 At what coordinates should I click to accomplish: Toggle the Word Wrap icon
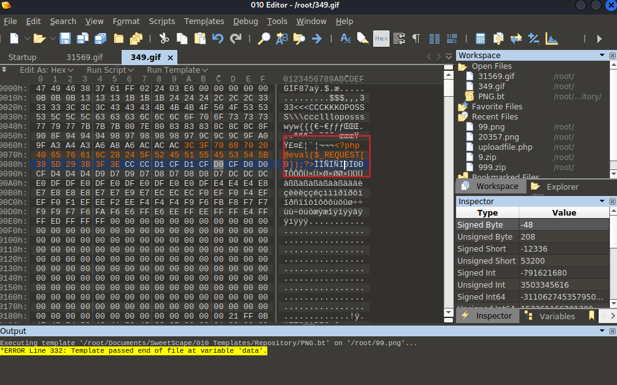[399, 39]
